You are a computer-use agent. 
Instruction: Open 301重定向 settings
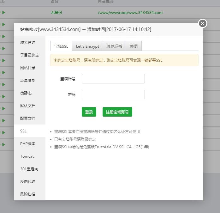29,169
